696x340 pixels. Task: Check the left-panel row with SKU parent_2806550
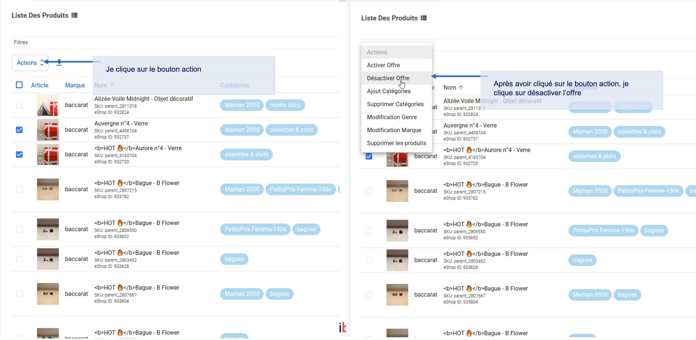[x=19, y=229]
